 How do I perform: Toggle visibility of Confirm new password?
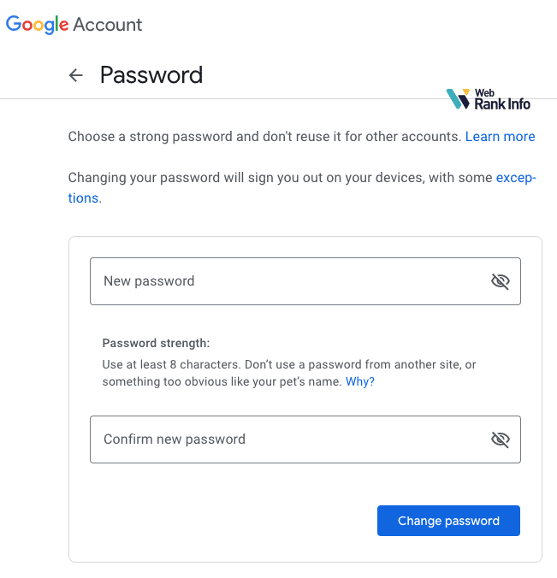tap(500, 439)
